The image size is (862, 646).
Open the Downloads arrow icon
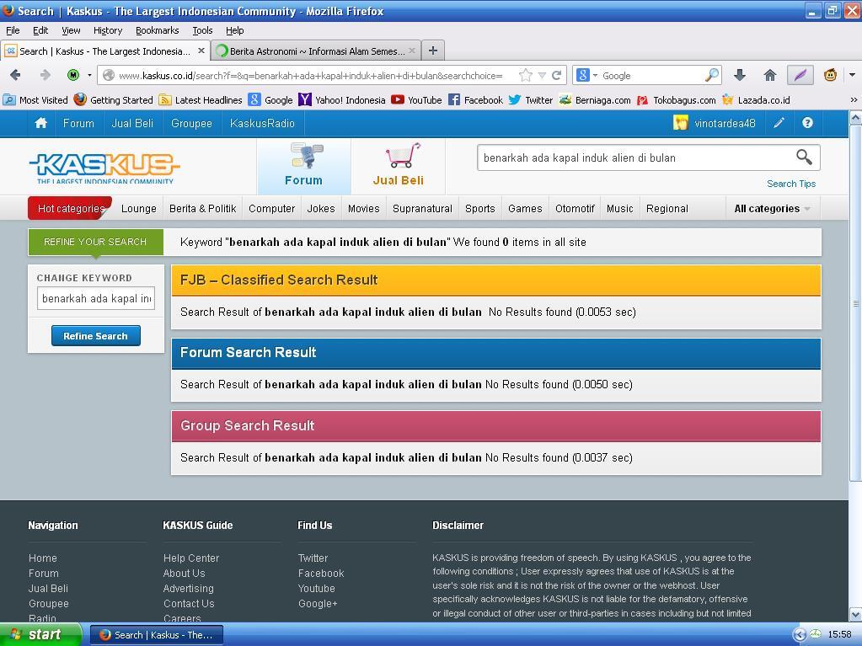click(740, 75)
